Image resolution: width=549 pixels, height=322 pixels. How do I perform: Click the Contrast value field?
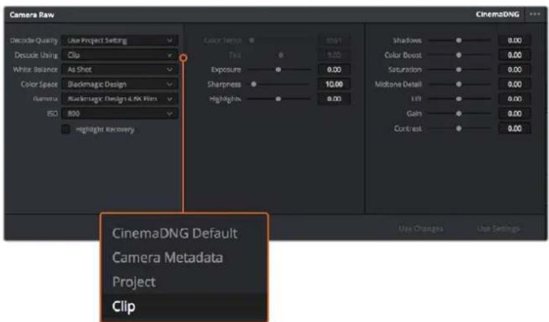pyautogui.click(x=514, y=129)
